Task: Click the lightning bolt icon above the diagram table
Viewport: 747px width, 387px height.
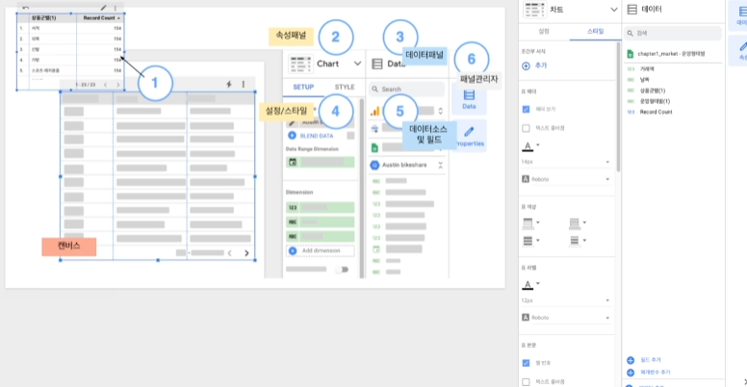Action: click(x=229, y=84)
